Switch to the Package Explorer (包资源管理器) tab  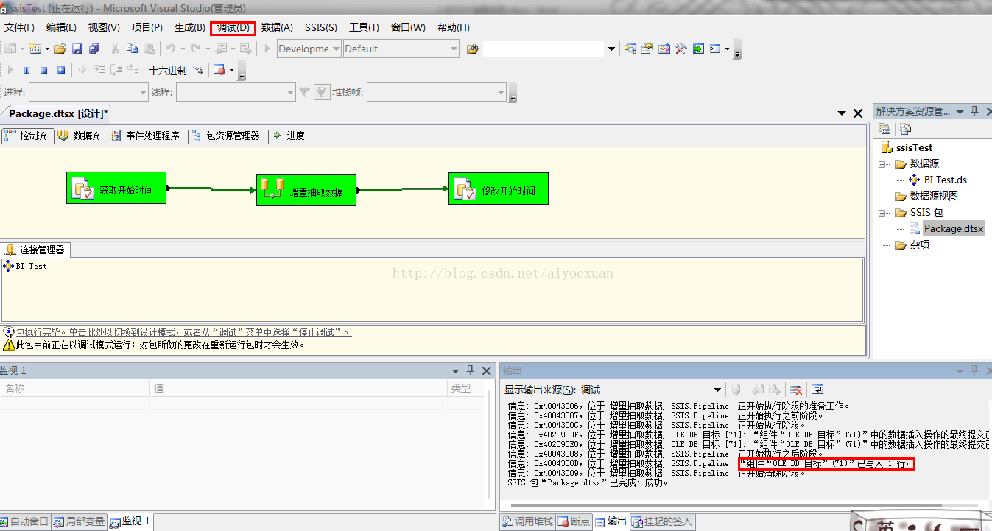tap(226, 136)
